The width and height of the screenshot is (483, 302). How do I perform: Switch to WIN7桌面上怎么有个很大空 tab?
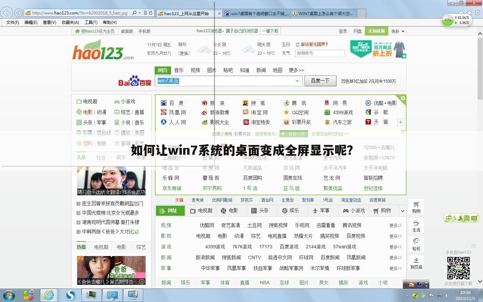[x=324, y=13]
